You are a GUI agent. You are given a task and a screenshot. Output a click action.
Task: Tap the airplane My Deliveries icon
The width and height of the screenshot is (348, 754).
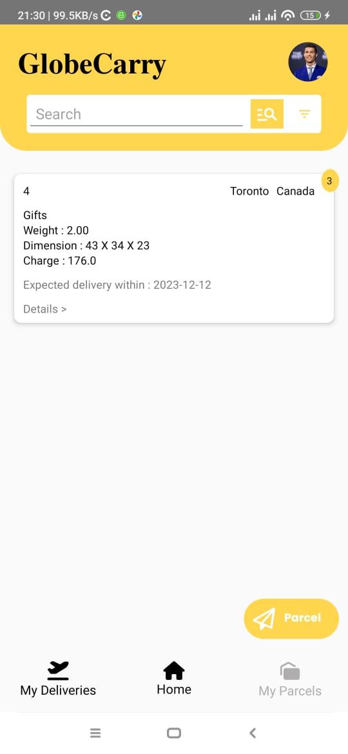(x=58, y=670)
